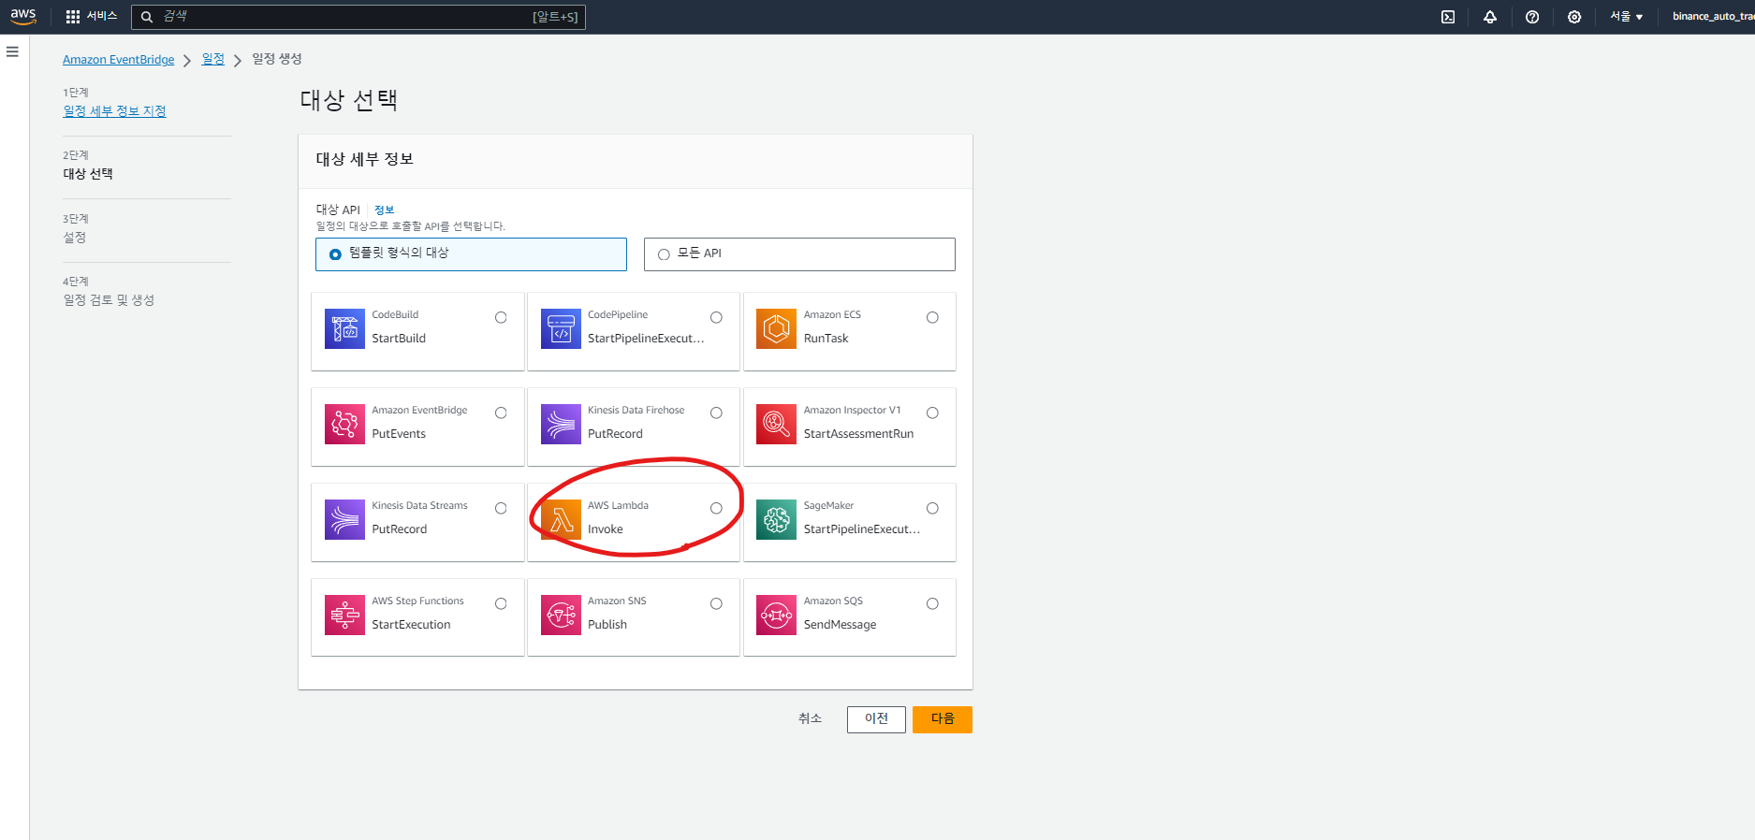Click the Kinesis Data Firehose icon

tap(561, 425)
